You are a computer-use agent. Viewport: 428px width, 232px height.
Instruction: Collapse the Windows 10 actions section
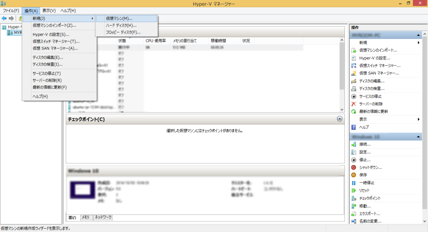[418, 137]
